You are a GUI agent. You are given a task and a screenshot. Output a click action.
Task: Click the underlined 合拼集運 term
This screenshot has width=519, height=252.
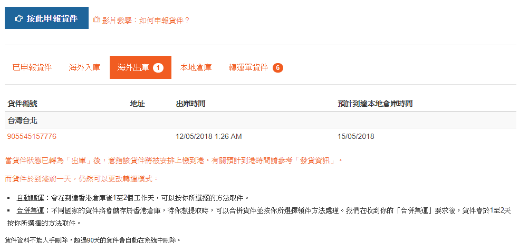click(31, 210)
